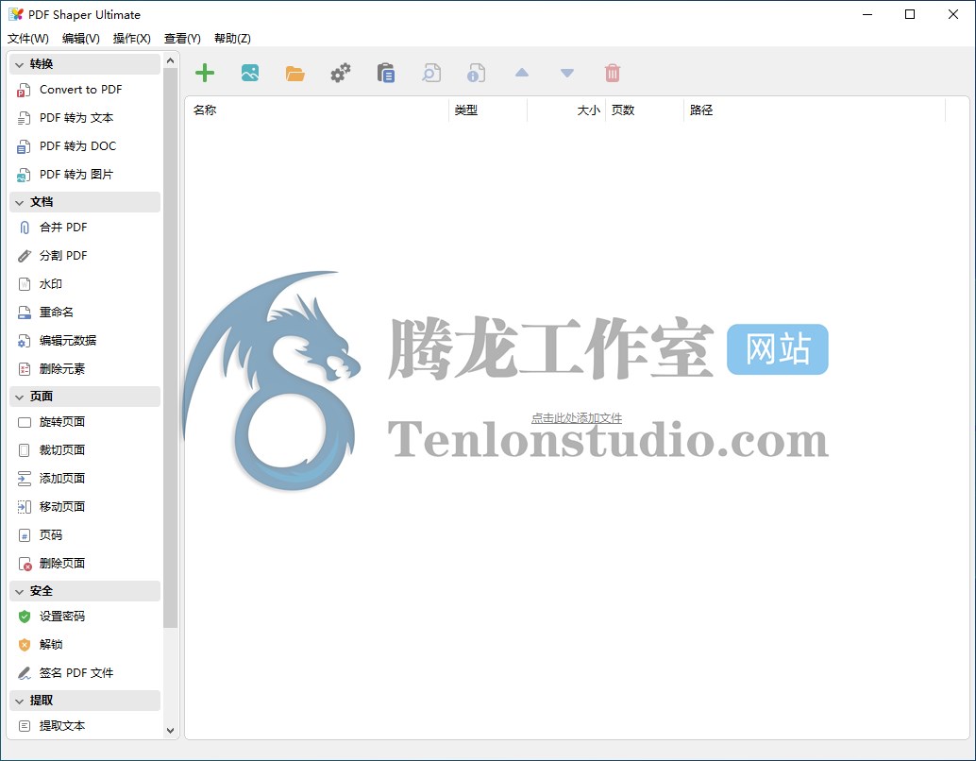Click the paperclip icon for 合并 PDF

pos(25,228)
